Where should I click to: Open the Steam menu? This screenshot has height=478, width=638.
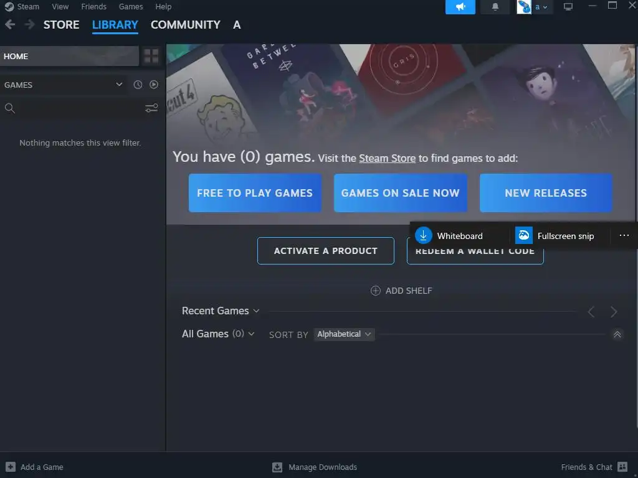28,6
